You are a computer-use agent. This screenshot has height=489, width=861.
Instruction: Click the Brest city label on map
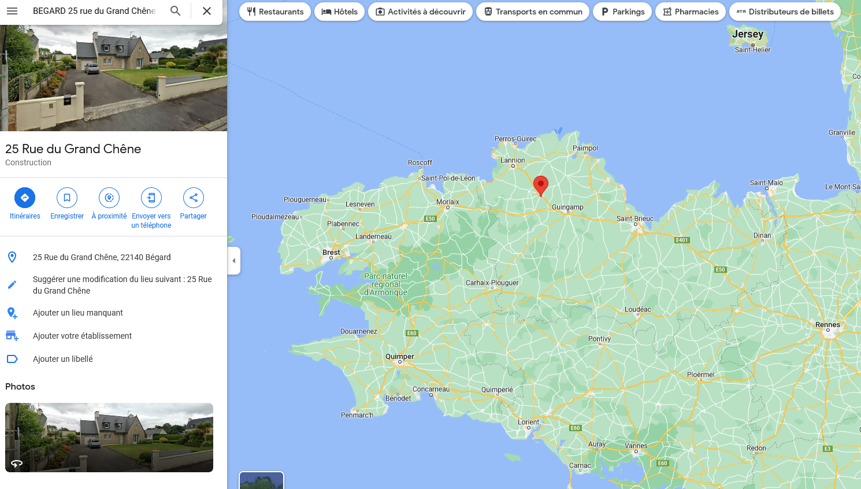331,253
